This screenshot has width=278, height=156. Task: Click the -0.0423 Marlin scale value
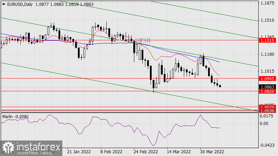click(x=268, y=145)
